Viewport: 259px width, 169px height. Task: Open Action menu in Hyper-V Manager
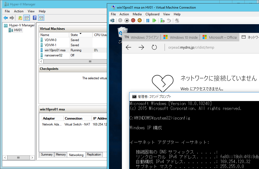tap(19, 11)
